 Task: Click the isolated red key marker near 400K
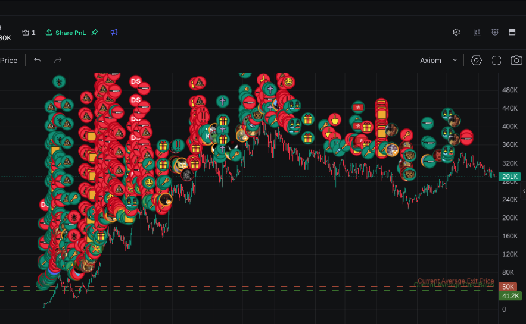406,135
